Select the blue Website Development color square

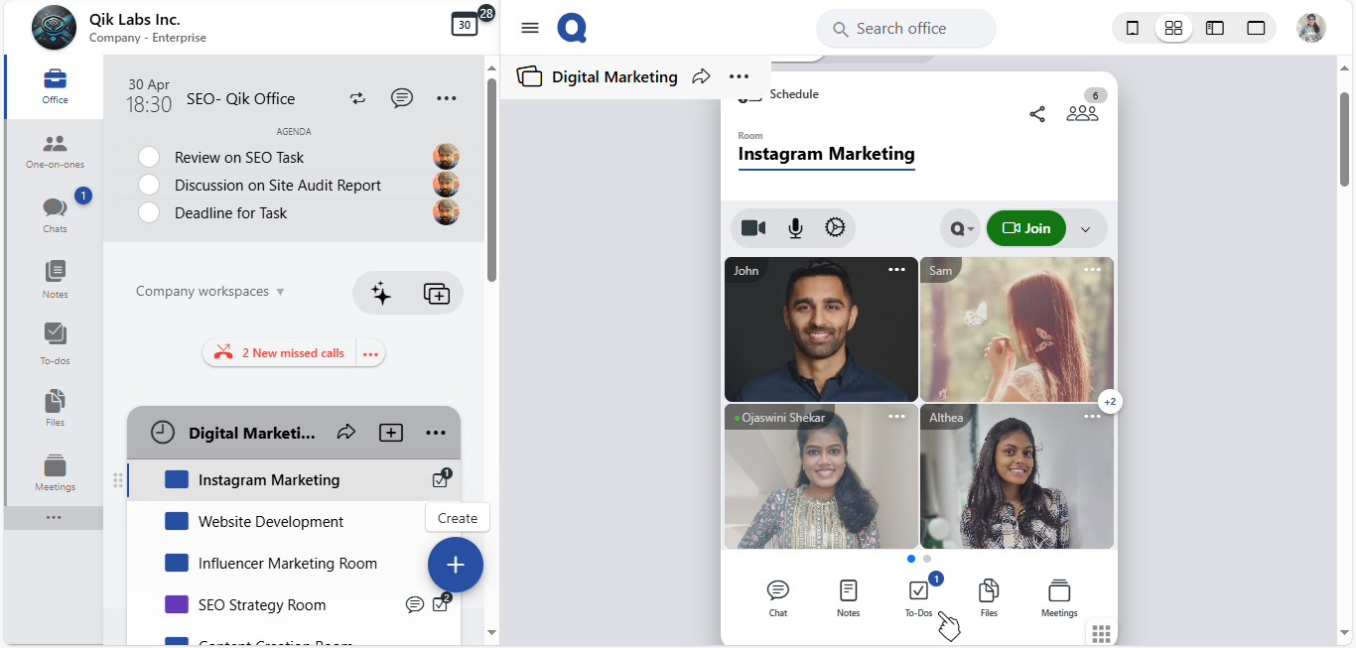coord(177,522)
